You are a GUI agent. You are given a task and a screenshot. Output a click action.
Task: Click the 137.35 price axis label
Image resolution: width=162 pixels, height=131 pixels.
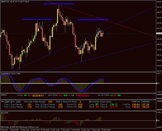tap(159, 28)
